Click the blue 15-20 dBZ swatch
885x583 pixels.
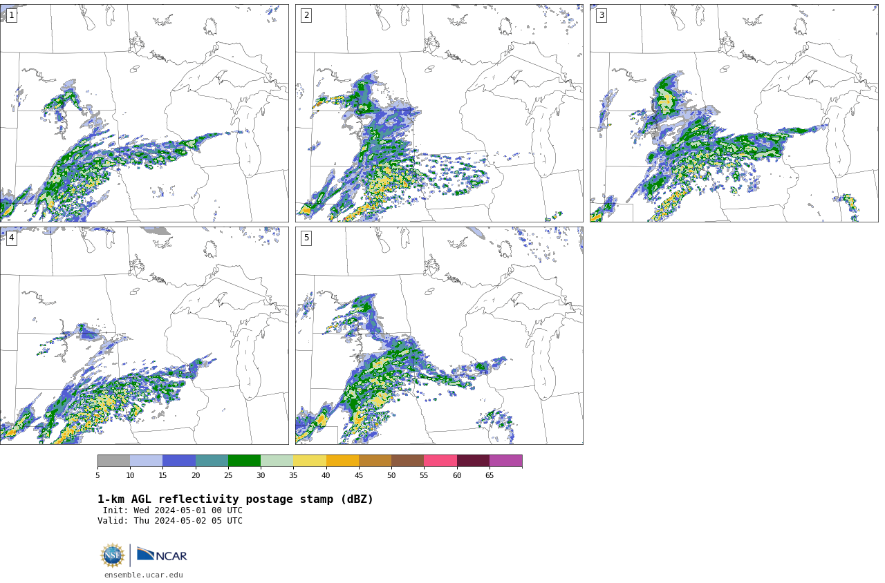click(x=179, y=461)
